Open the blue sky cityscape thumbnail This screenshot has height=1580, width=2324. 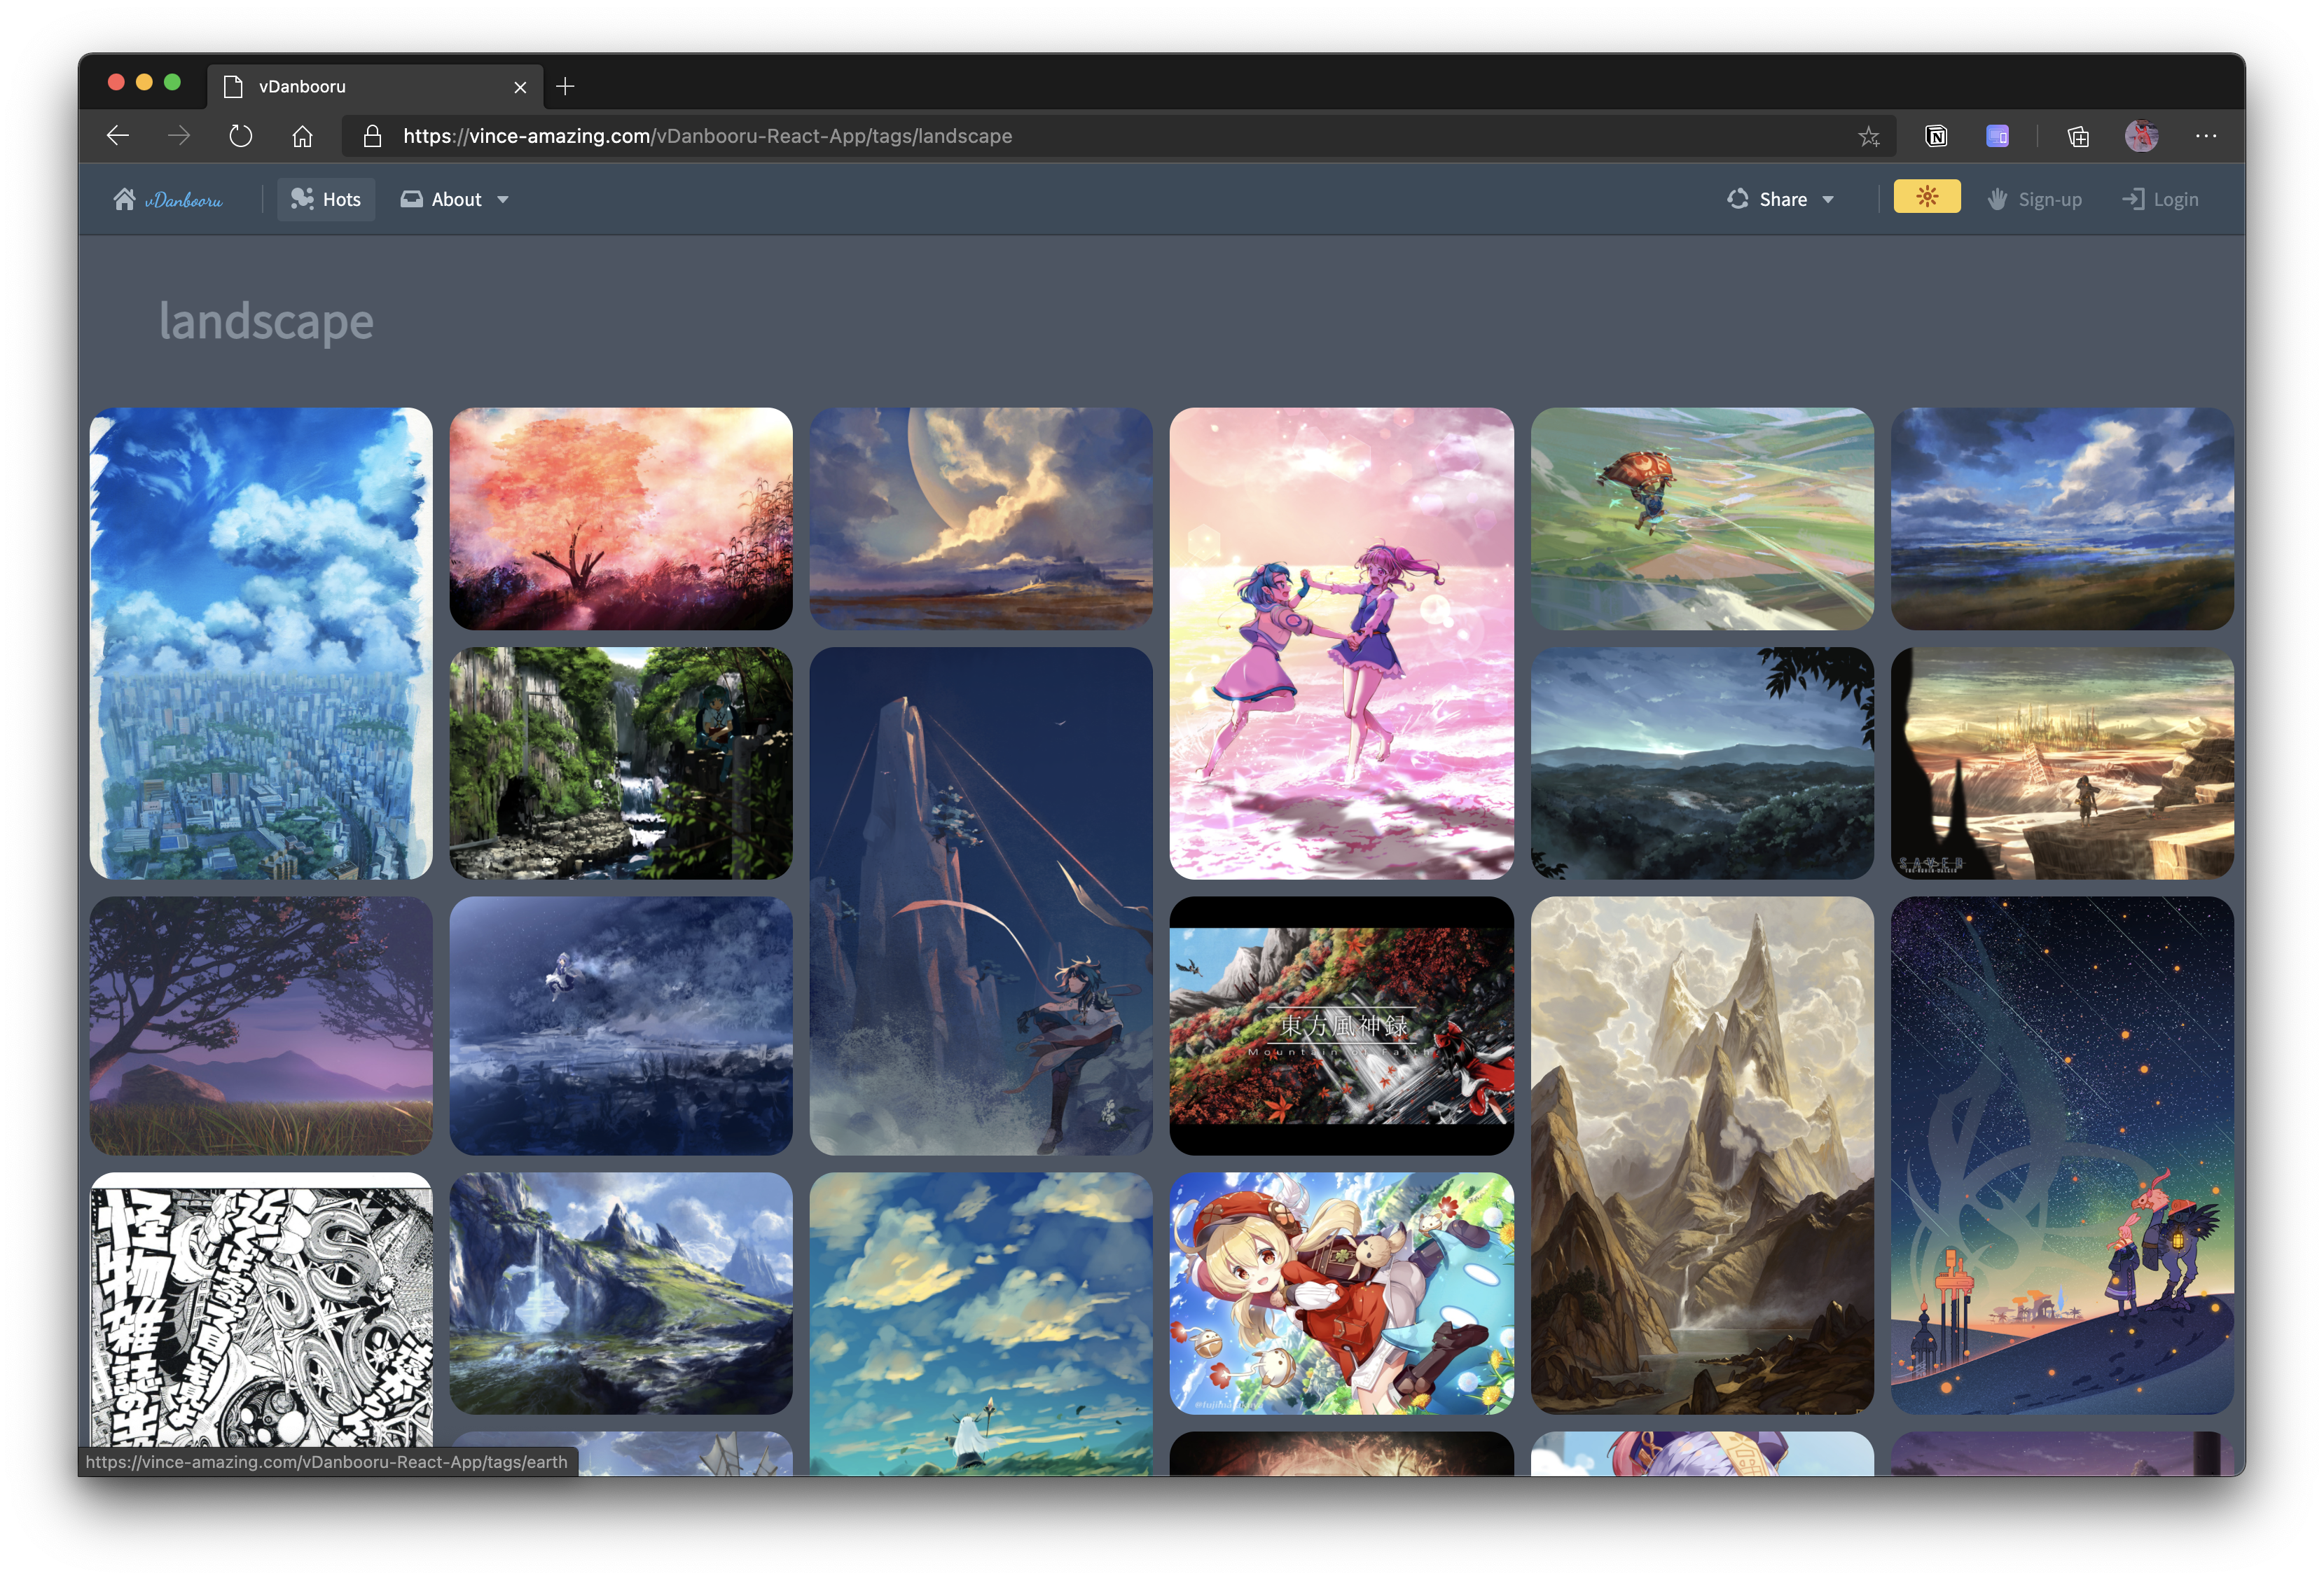(x=261, y=643)
